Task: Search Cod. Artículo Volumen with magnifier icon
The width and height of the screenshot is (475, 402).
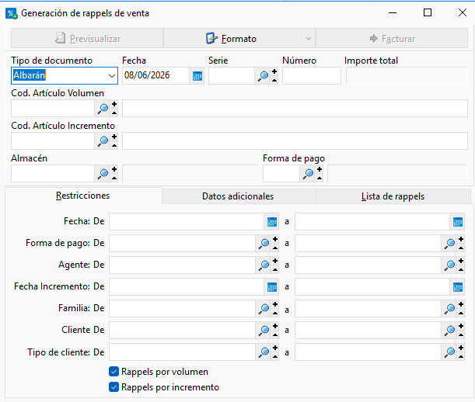Action: tap(103, 109)
